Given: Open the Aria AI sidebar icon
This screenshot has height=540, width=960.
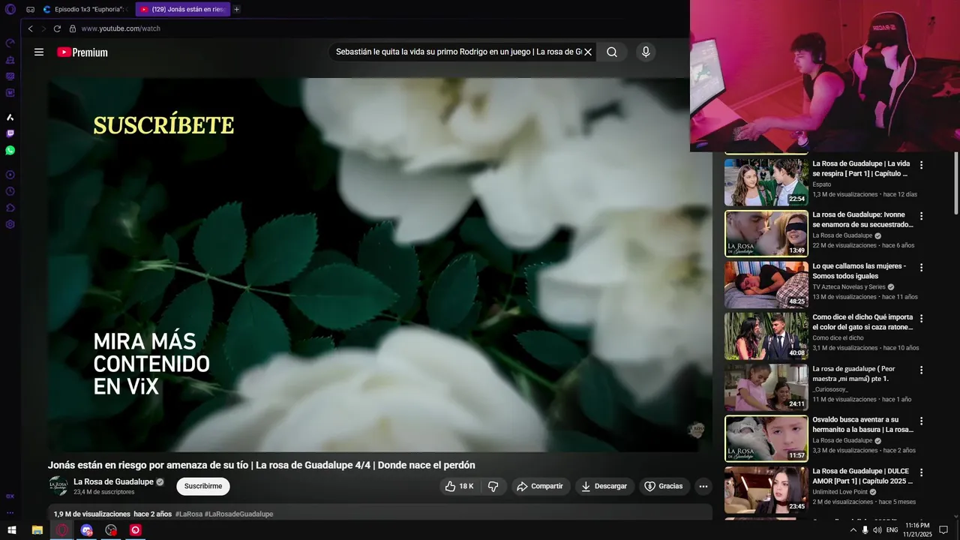Looking at the screenshot, I should [x=10, y=117].
